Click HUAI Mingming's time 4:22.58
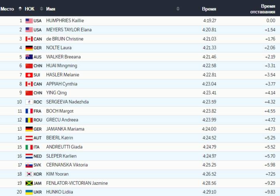This screenshot has width=280, height=196. click(x=209, y=66)
